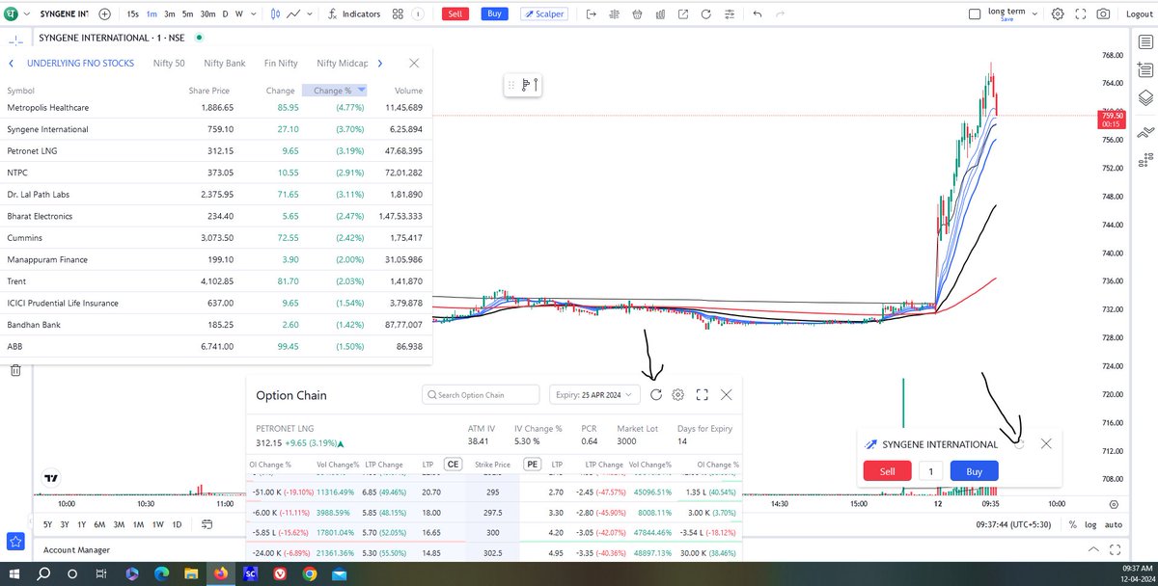Screen dimensions: 1158x586
Task: Open Chrome from the Windows taskbar
Action: tap(309, 574)
